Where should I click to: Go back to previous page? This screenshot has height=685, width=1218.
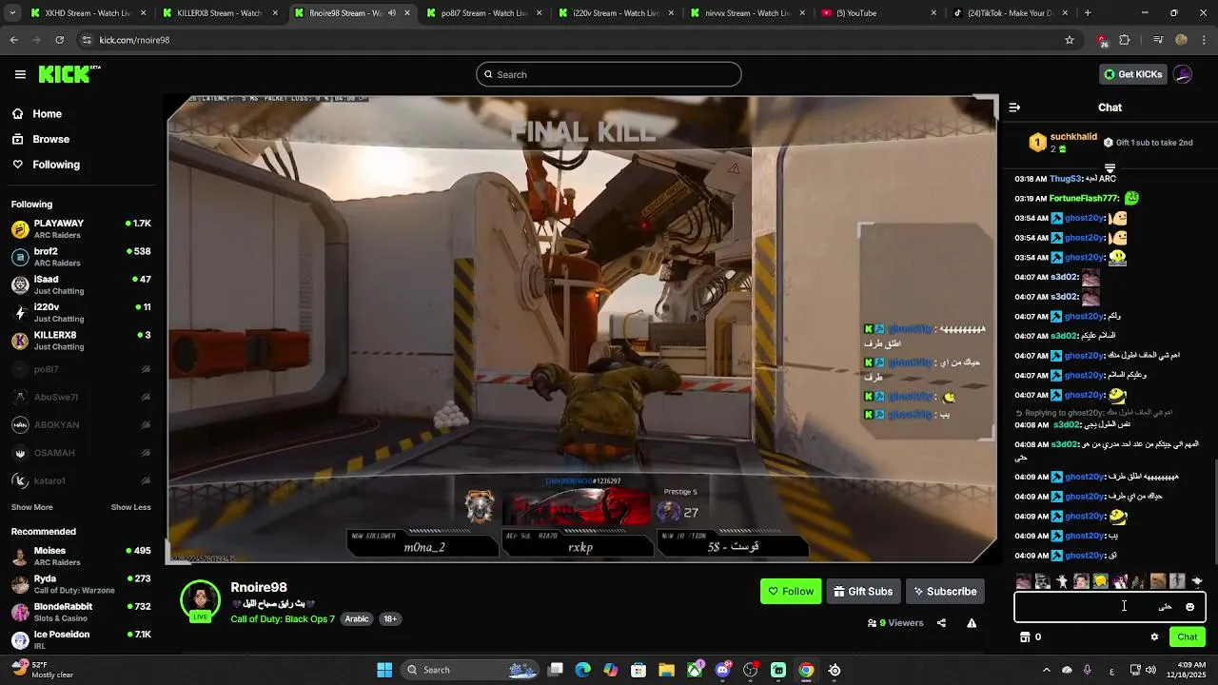[x=14, y=40]
